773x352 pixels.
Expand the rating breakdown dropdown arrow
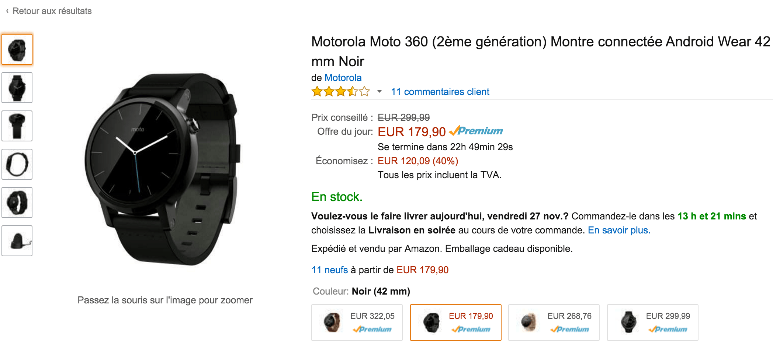(x=379, y=91)
